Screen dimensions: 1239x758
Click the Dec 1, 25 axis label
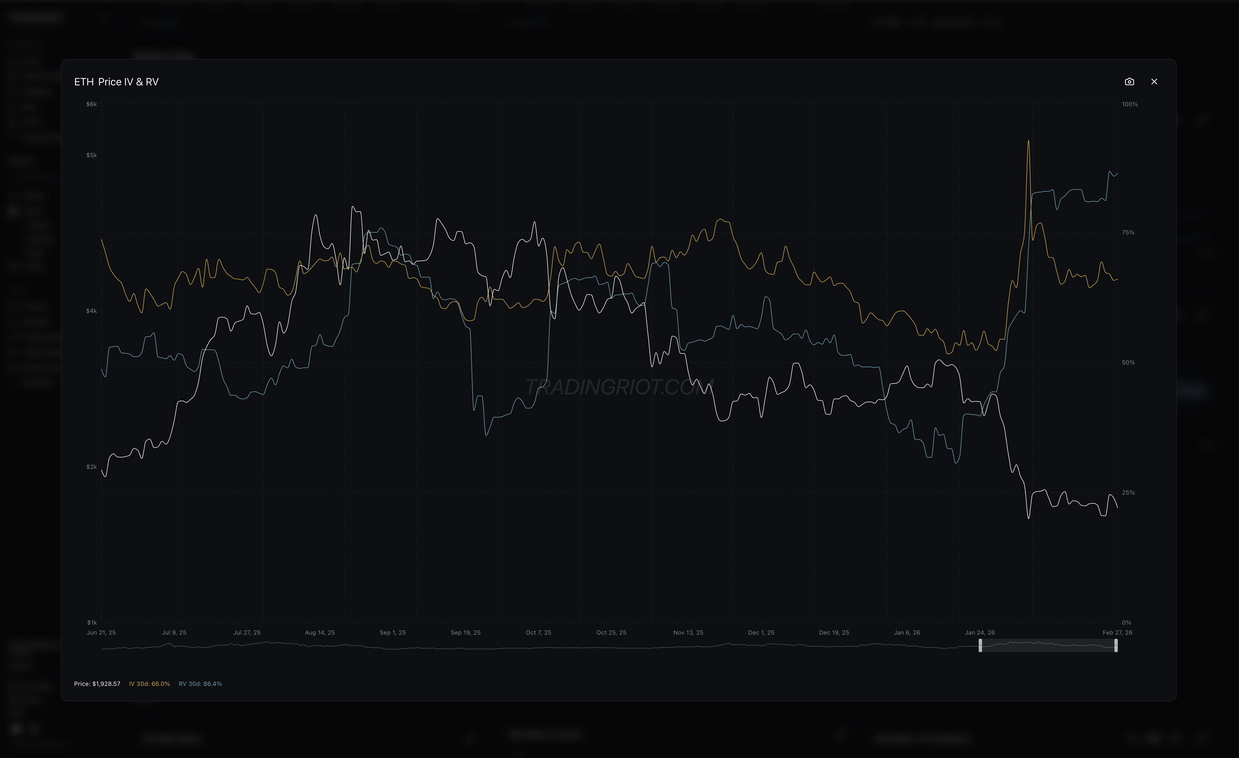[x=761, y=632]
